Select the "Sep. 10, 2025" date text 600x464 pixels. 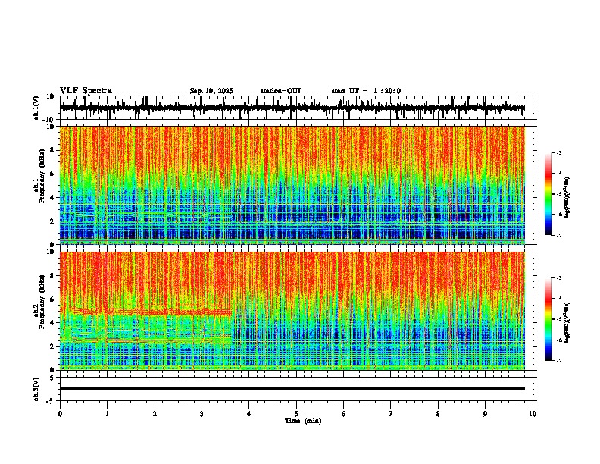(211, 91)
